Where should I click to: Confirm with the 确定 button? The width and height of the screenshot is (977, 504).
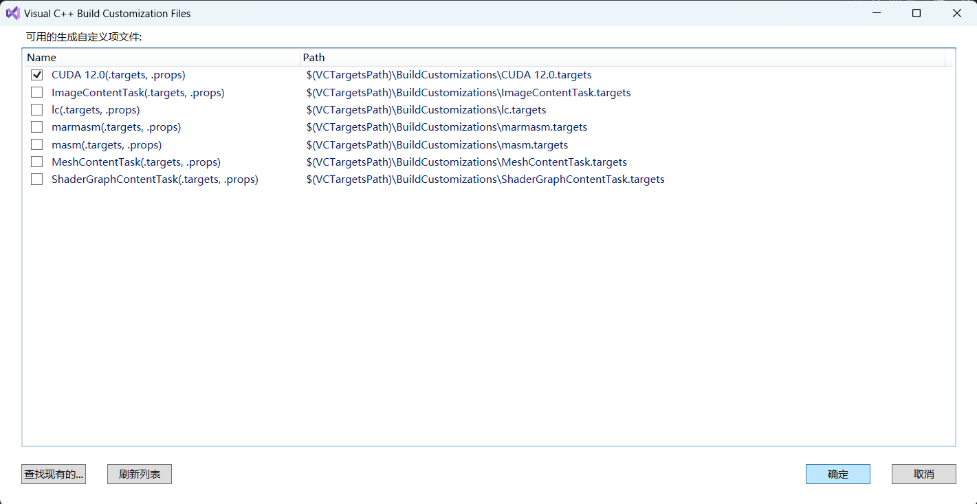(x=837, y=474)
